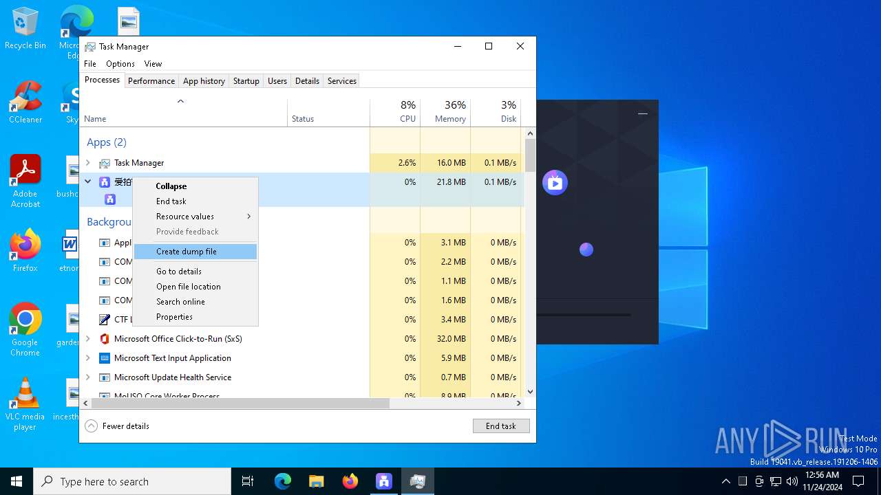Click the Task Manager taskbar icon

click(x=418, y=481)
